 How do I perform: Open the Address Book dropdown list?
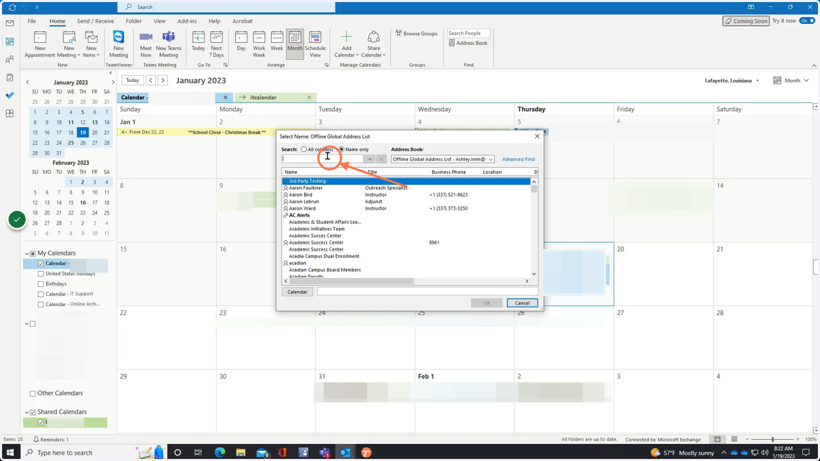tap(491, 159)
